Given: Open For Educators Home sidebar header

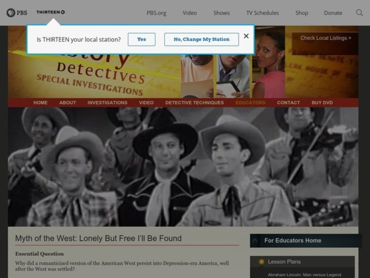Looking at the screenshot, I should [x=292, y=240].
